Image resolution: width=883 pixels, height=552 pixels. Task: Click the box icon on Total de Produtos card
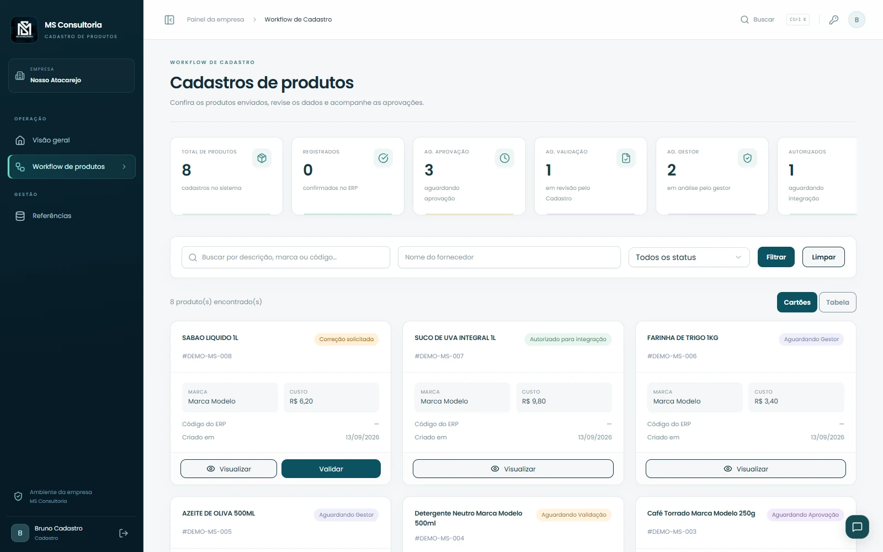pyautogui.click(x=262, y=158)
